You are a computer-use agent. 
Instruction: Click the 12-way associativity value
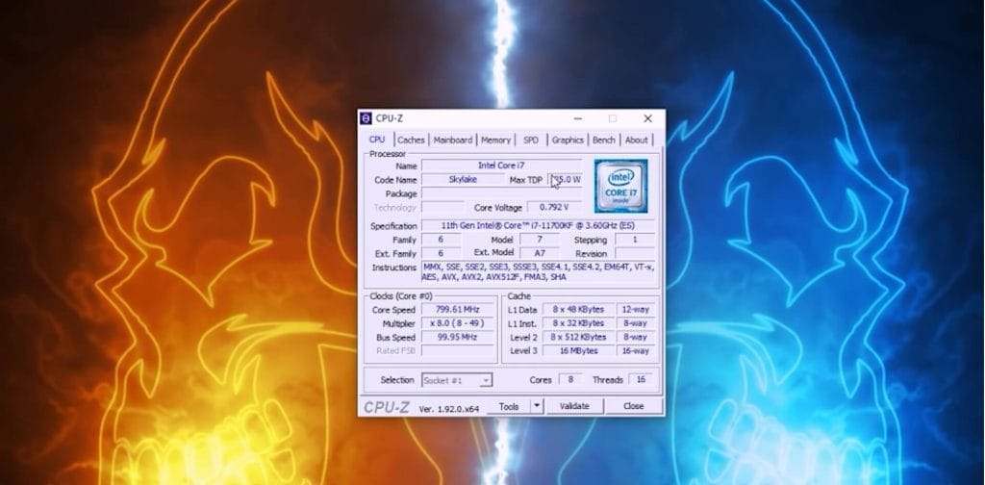(x=636, y=310)
